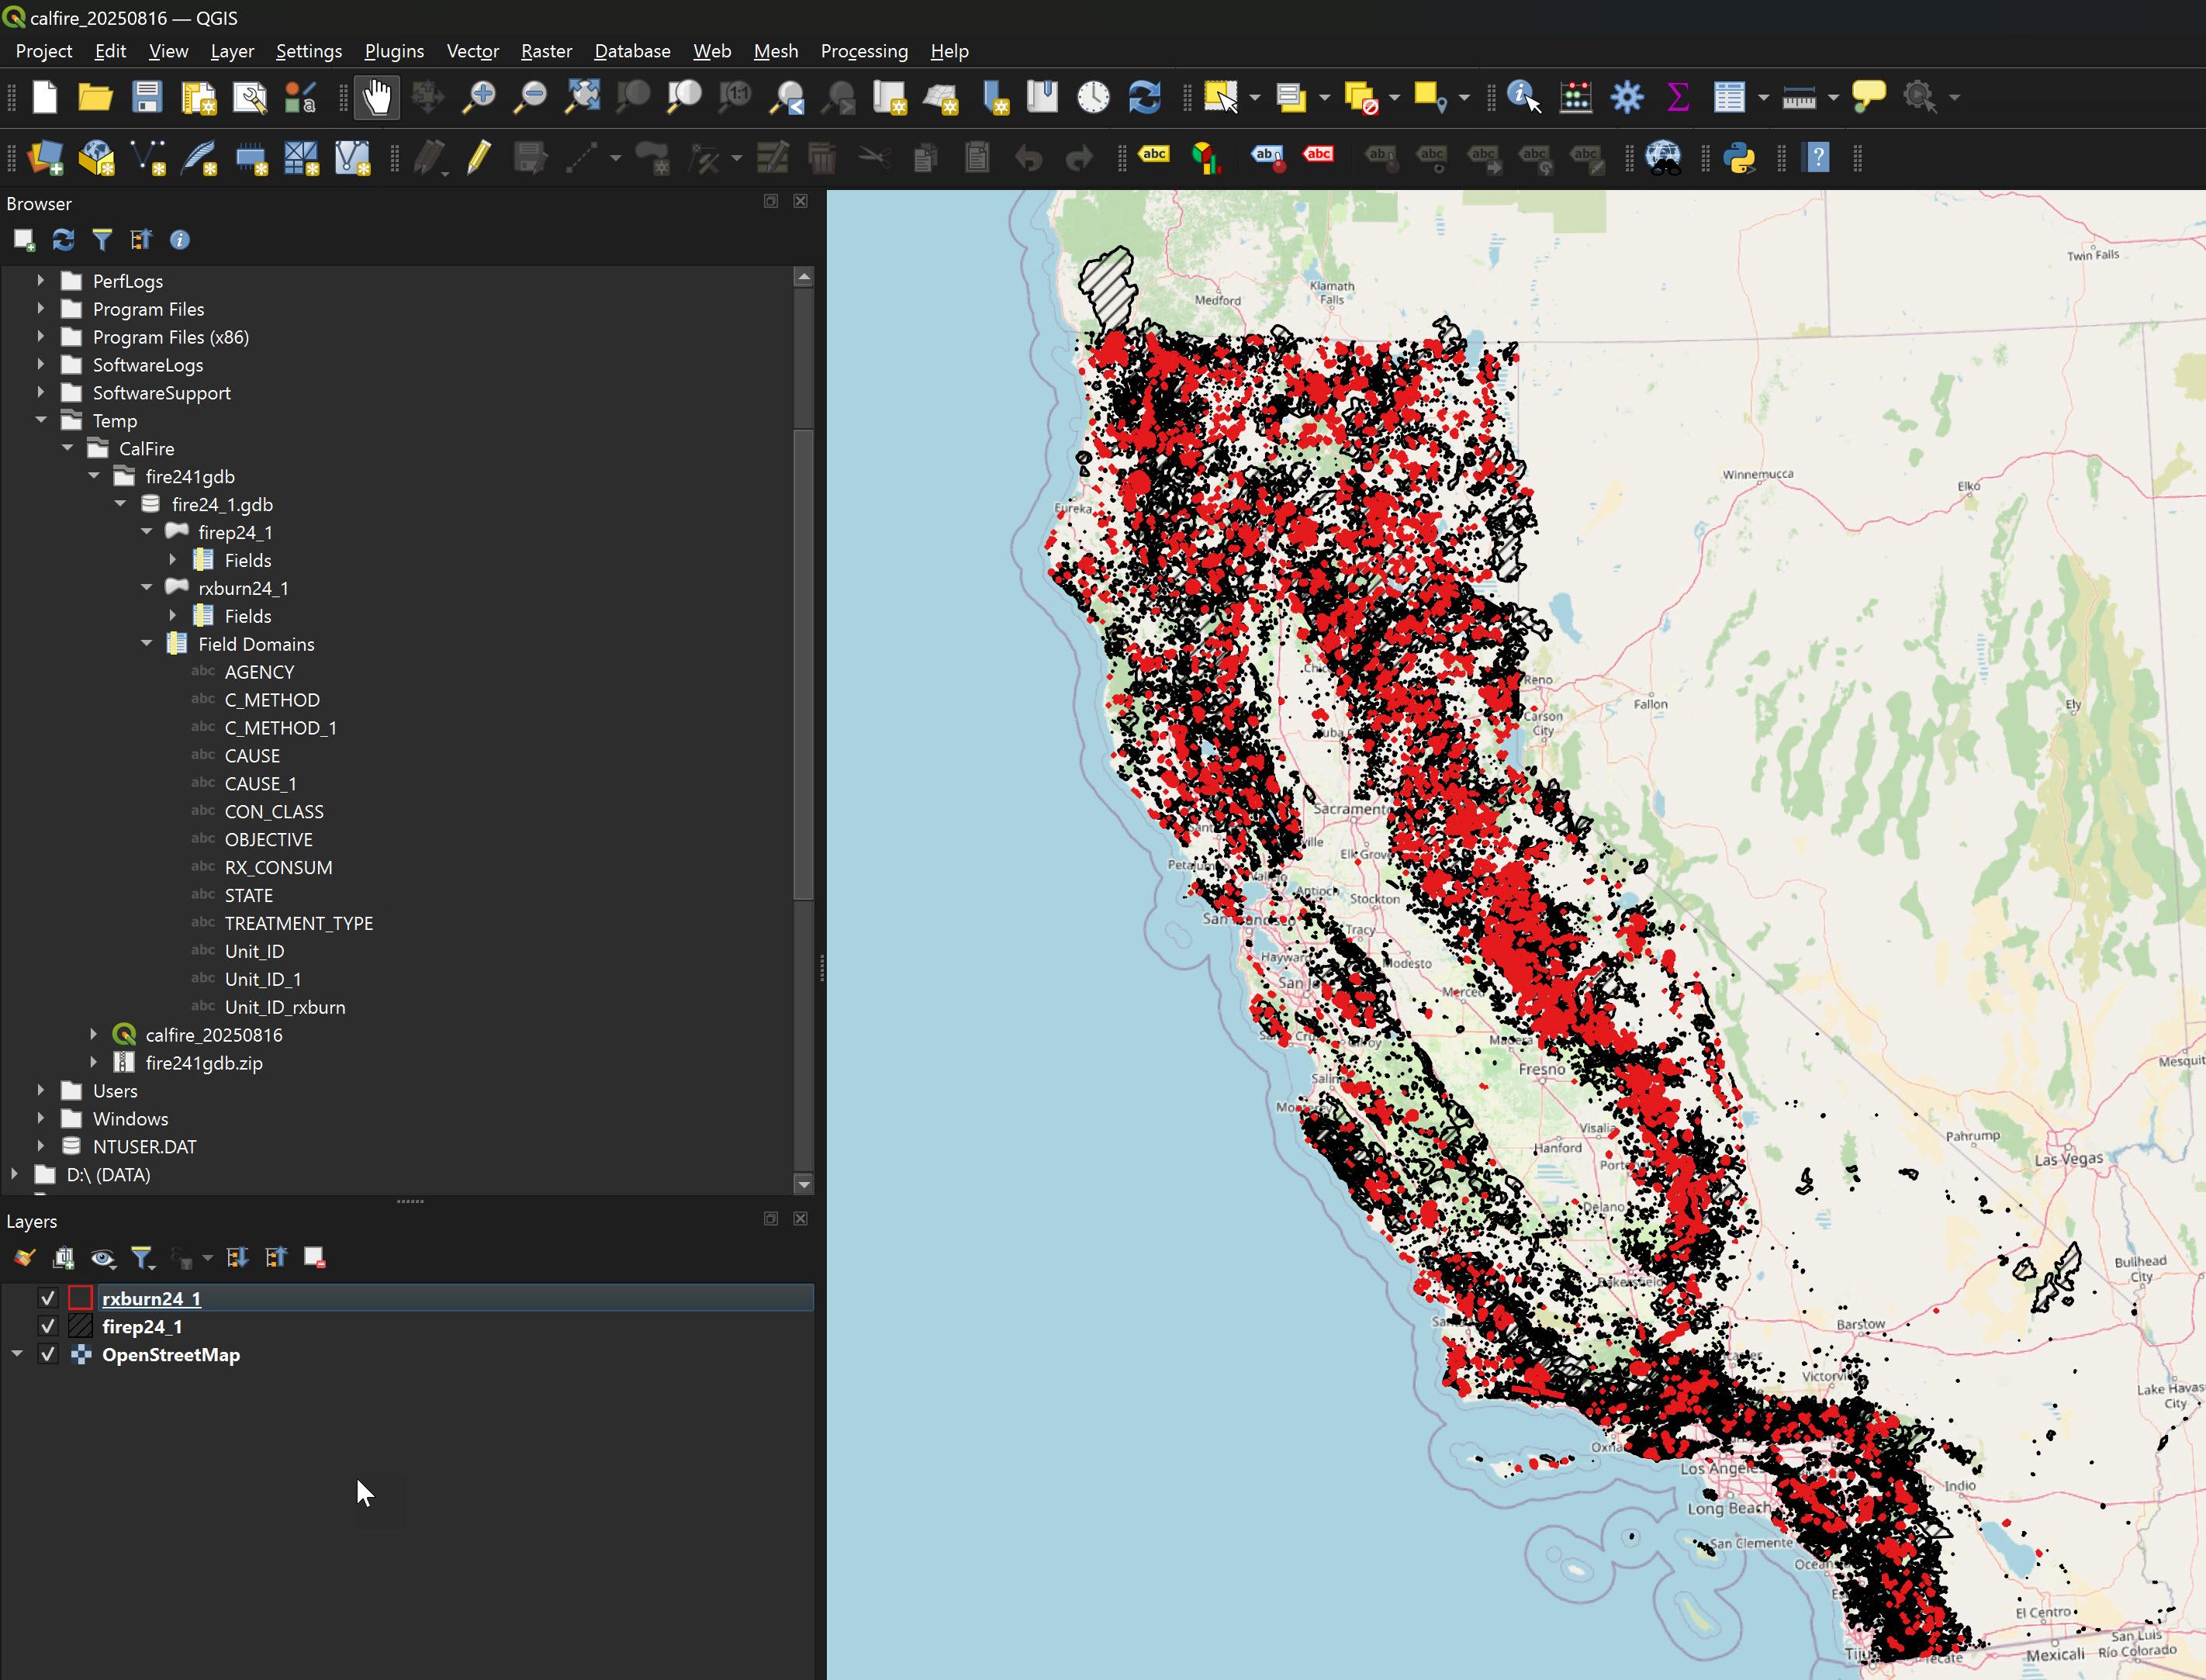2206x1680 pixels.
Task: Select the Pan Map hand tool
Action: (376, 97)
